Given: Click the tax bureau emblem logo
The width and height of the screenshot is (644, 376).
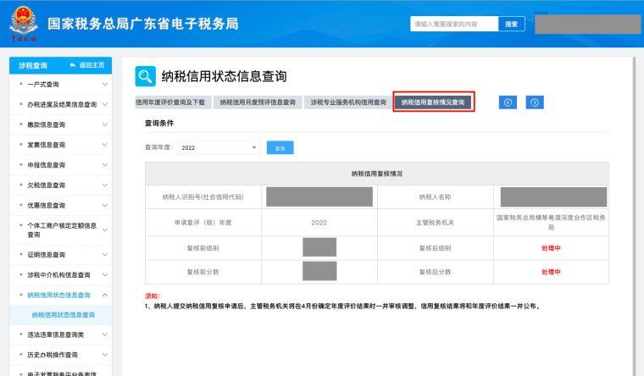Looking at the screenshot, I should (24, 24).
